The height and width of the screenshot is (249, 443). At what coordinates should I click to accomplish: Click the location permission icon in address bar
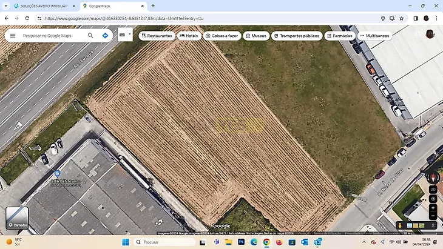(383, 18)
